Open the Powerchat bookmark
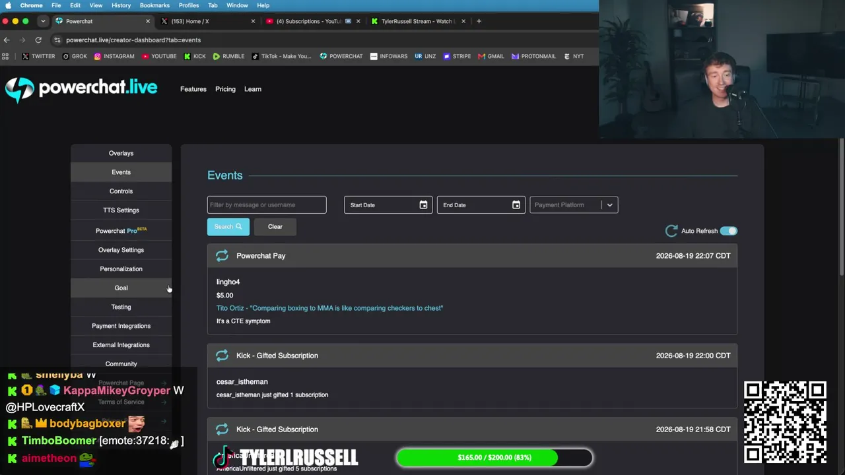The image size is (845, 475). [341, 56]
